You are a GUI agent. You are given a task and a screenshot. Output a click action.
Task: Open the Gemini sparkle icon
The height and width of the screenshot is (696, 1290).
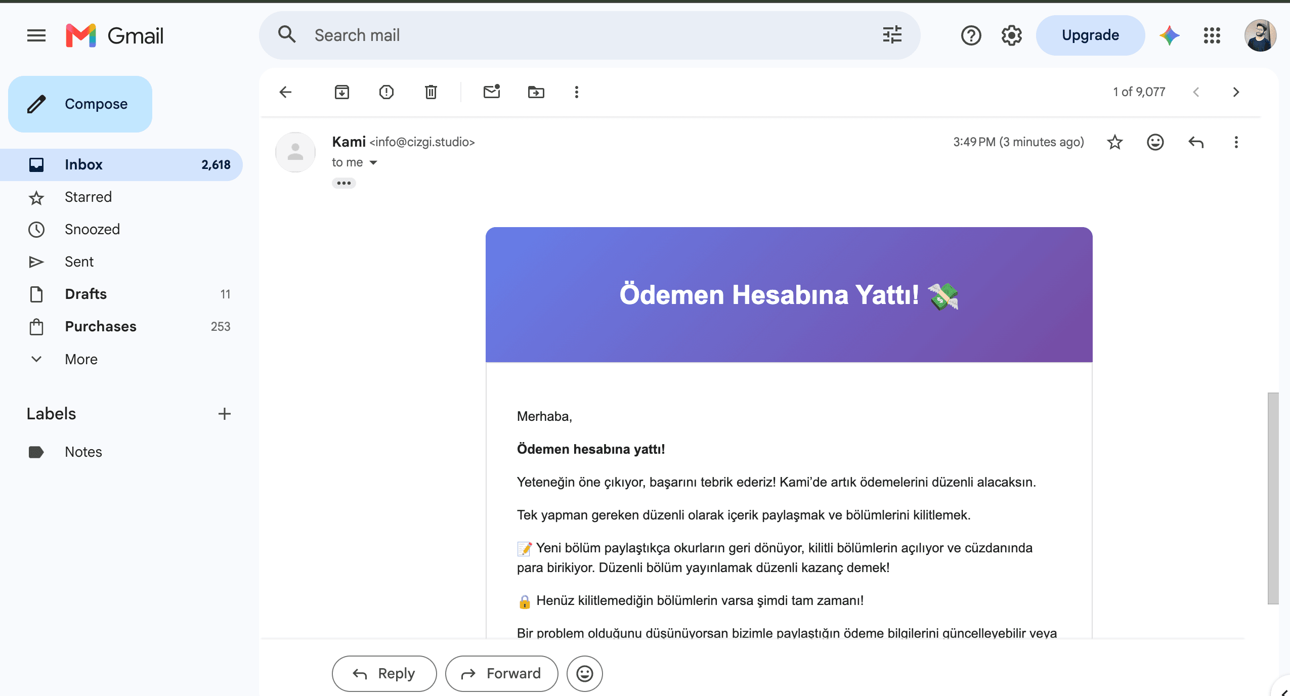coord(1169,35)
